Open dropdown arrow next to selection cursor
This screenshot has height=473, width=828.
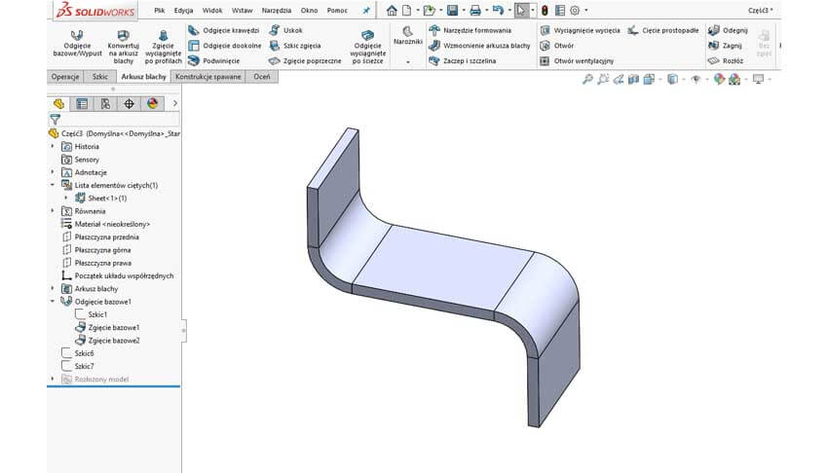(x=532, y=11)
